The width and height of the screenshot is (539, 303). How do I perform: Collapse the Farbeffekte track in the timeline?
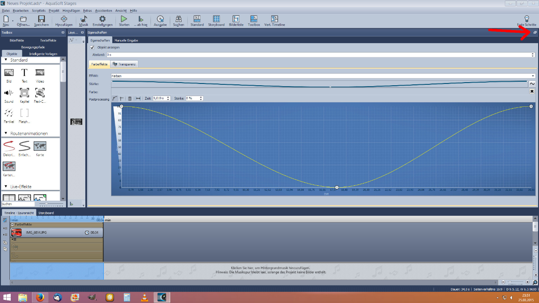point(13,224)
